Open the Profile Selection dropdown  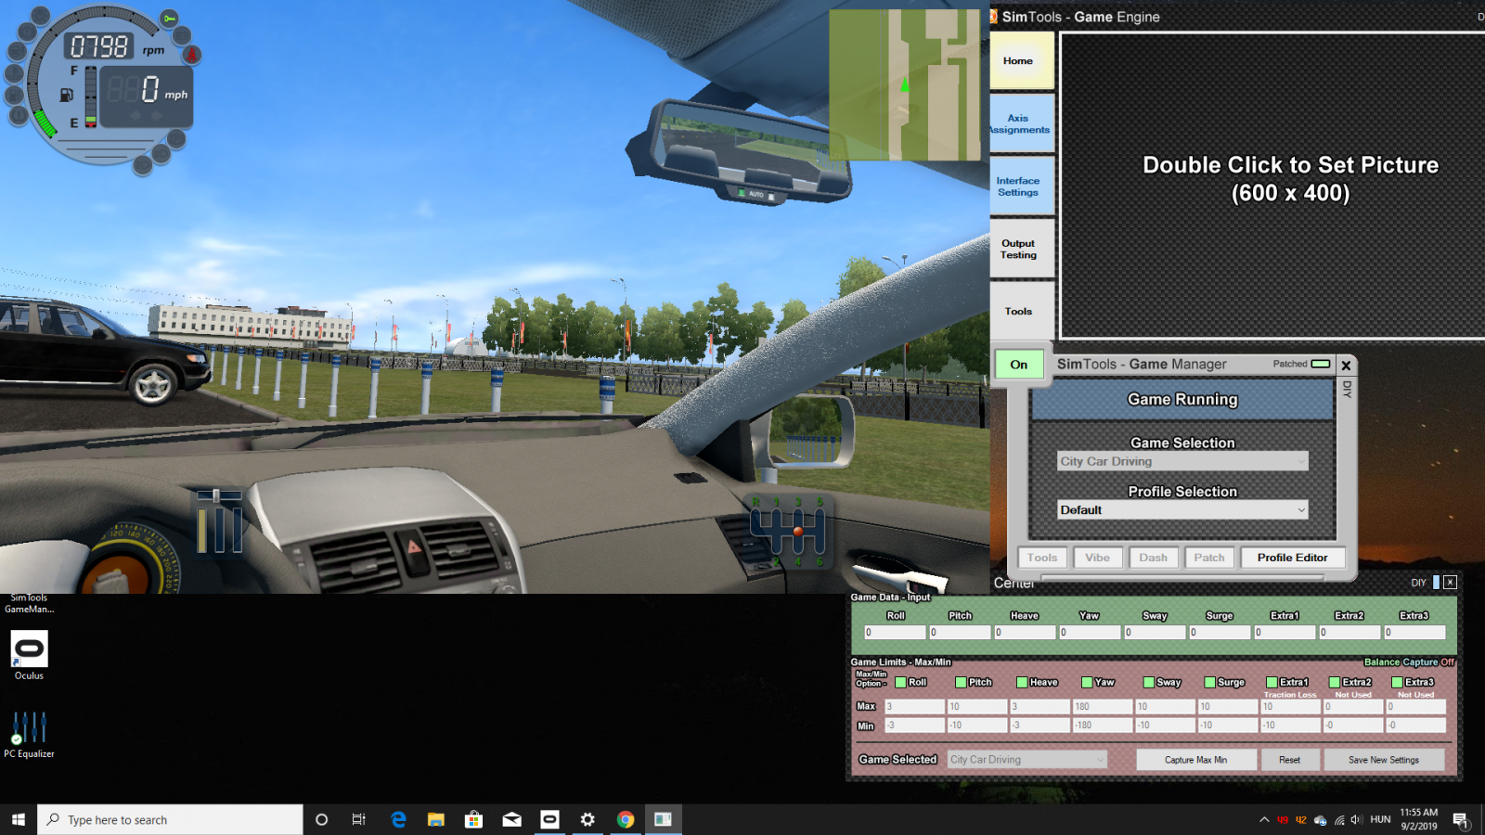[x=1182, y=509]
